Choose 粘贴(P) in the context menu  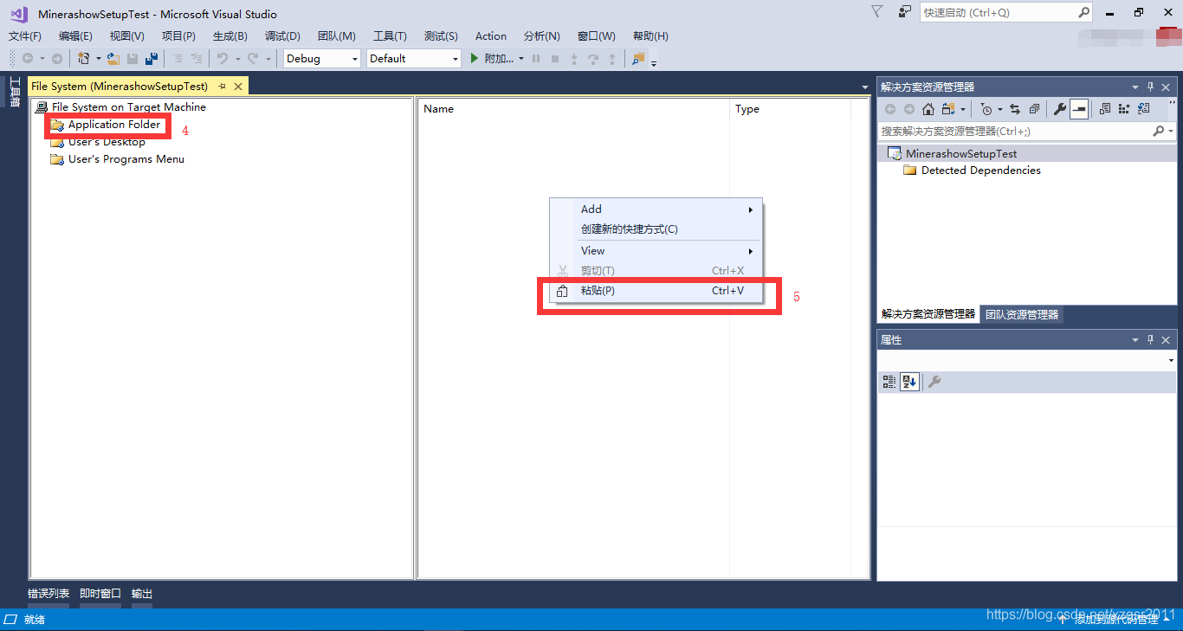click(x=656, y=291)
